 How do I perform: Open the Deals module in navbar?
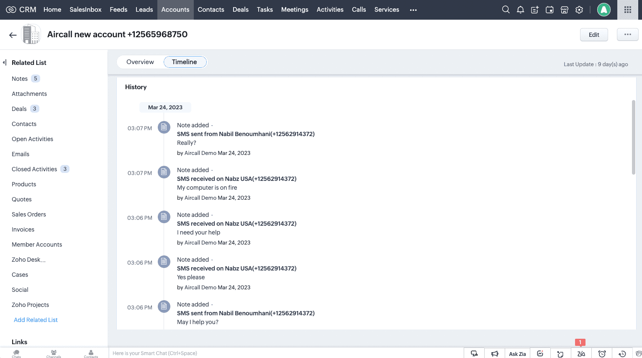tap(240, 10)
